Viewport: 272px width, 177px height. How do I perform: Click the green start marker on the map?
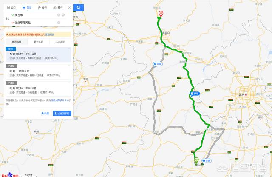196,160
